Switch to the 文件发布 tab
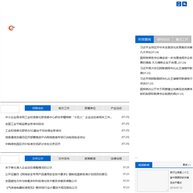This screenshot has width=193, height=193. point(64,158)
